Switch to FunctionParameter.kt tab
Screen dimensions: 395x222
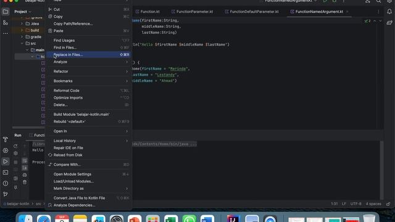192,12
